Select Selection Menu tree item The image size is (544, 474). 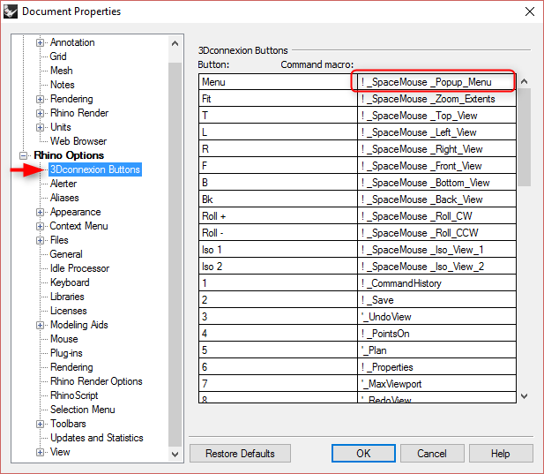(x=83, y=410)
